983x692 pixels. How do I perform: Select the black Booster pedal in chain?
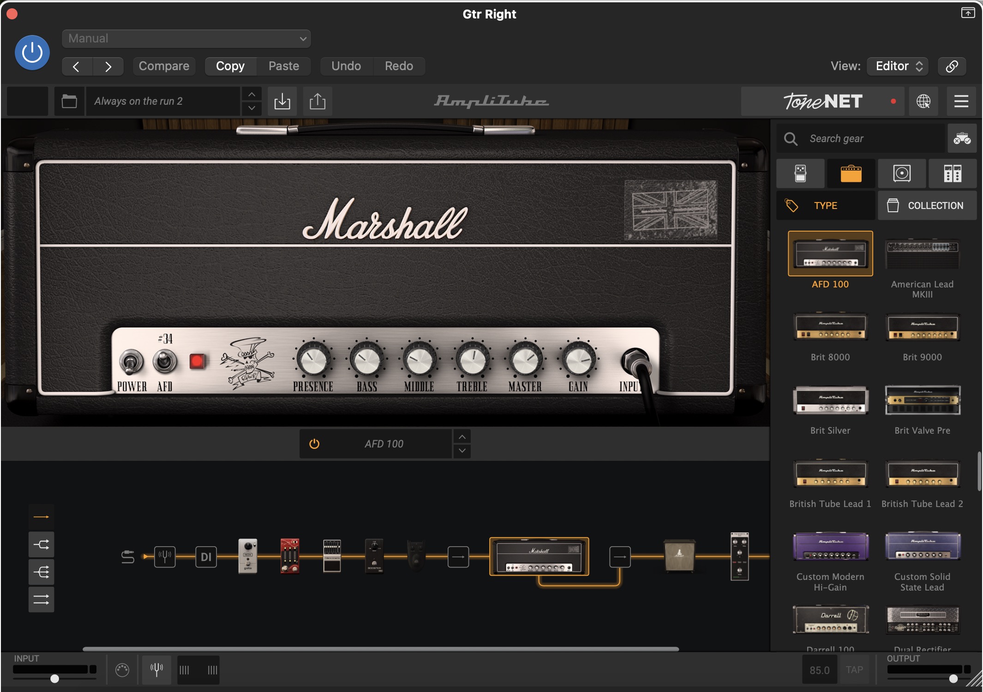(374, 556)
